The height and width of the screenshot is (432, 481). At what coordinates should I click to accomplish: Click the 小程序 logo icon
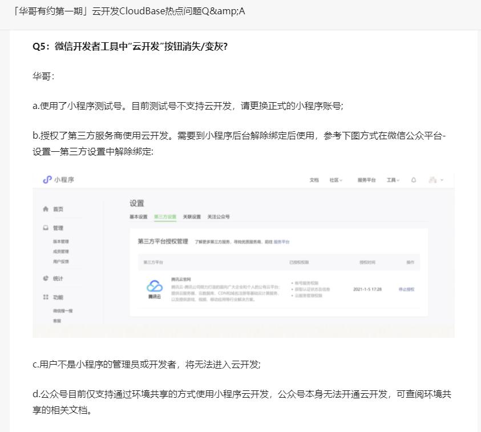(x=47, y=180)
